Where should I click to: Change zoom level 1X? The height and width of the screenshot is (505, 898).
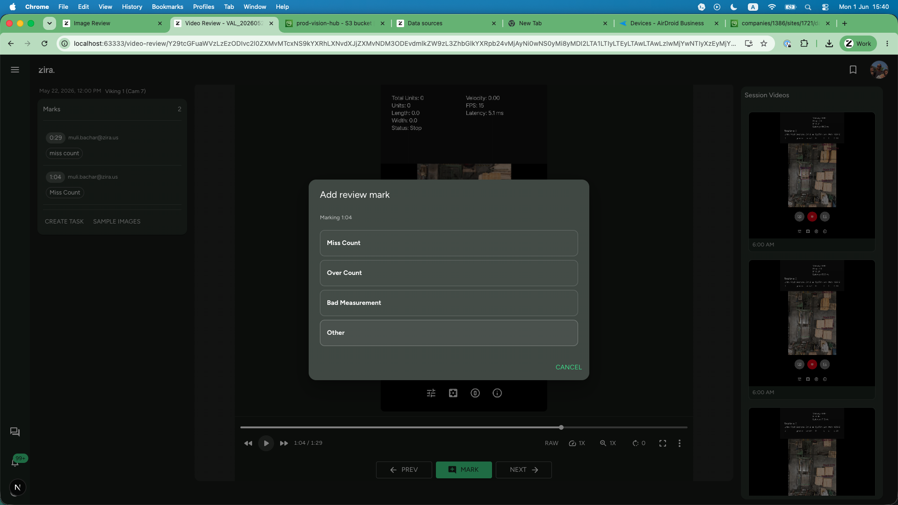tap(608, 443)
